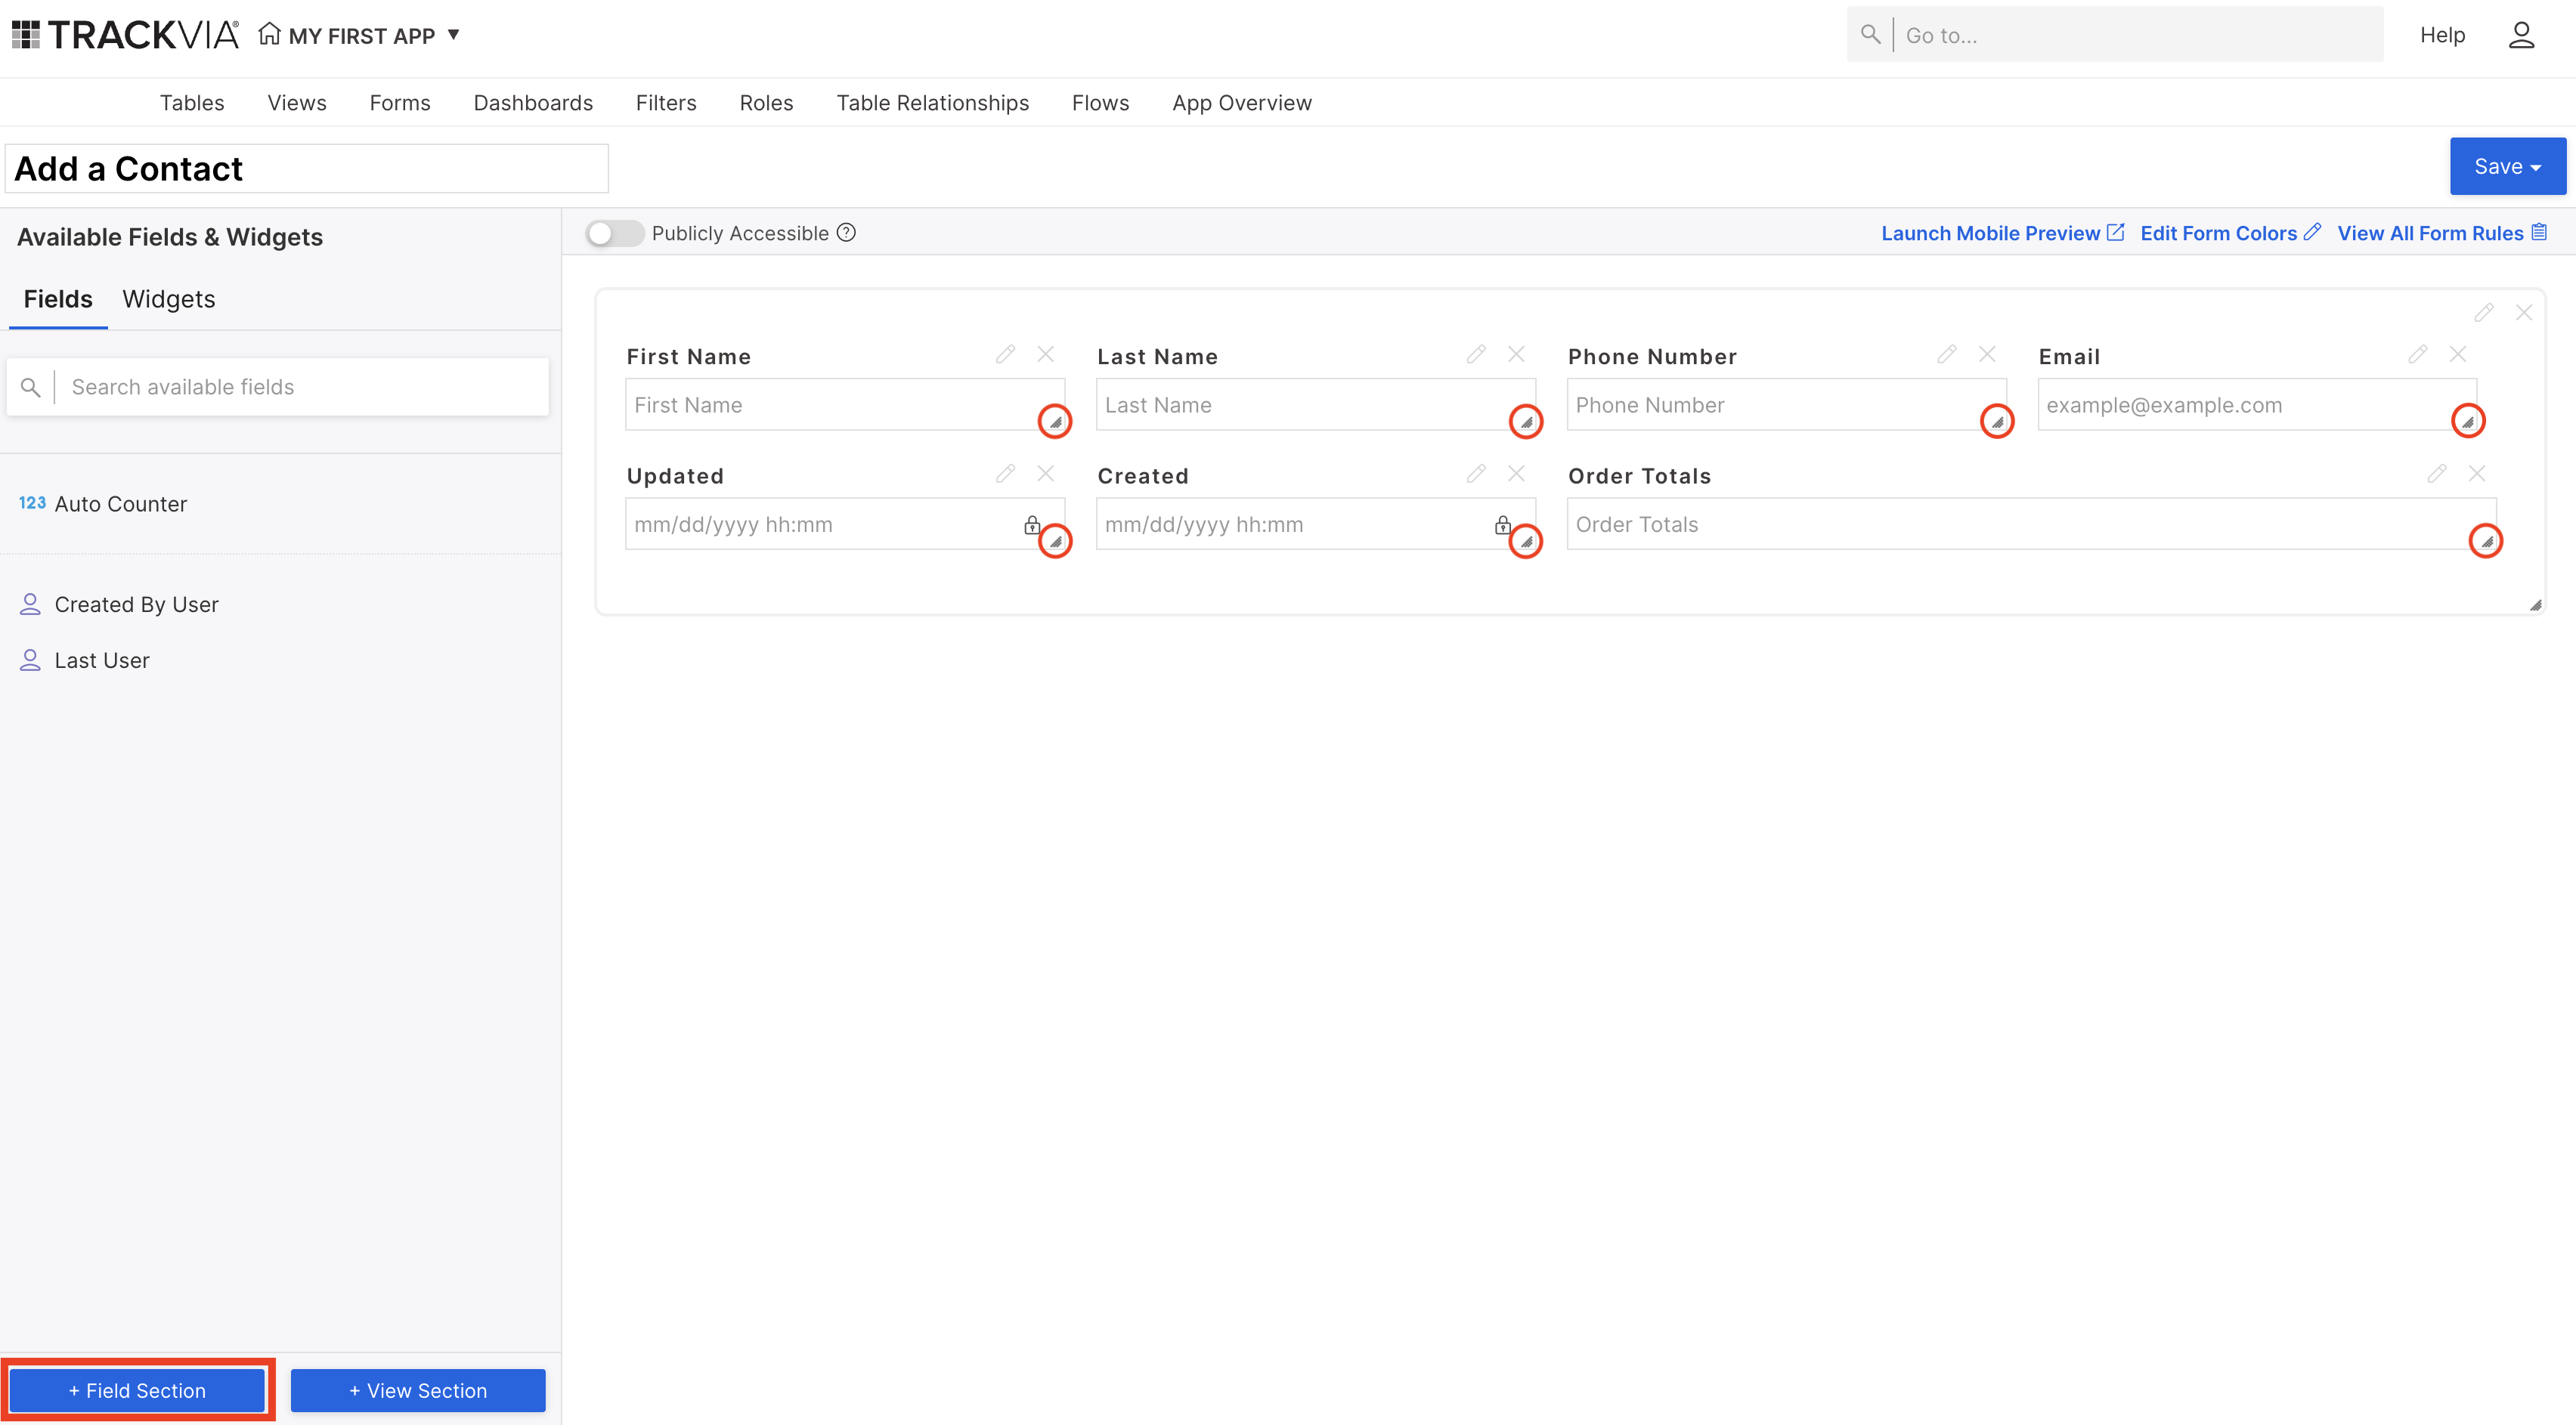This screenshot has height=1425, width=2576.
Task: Open the App Overview menu
Action: (x=1242, y=103)
